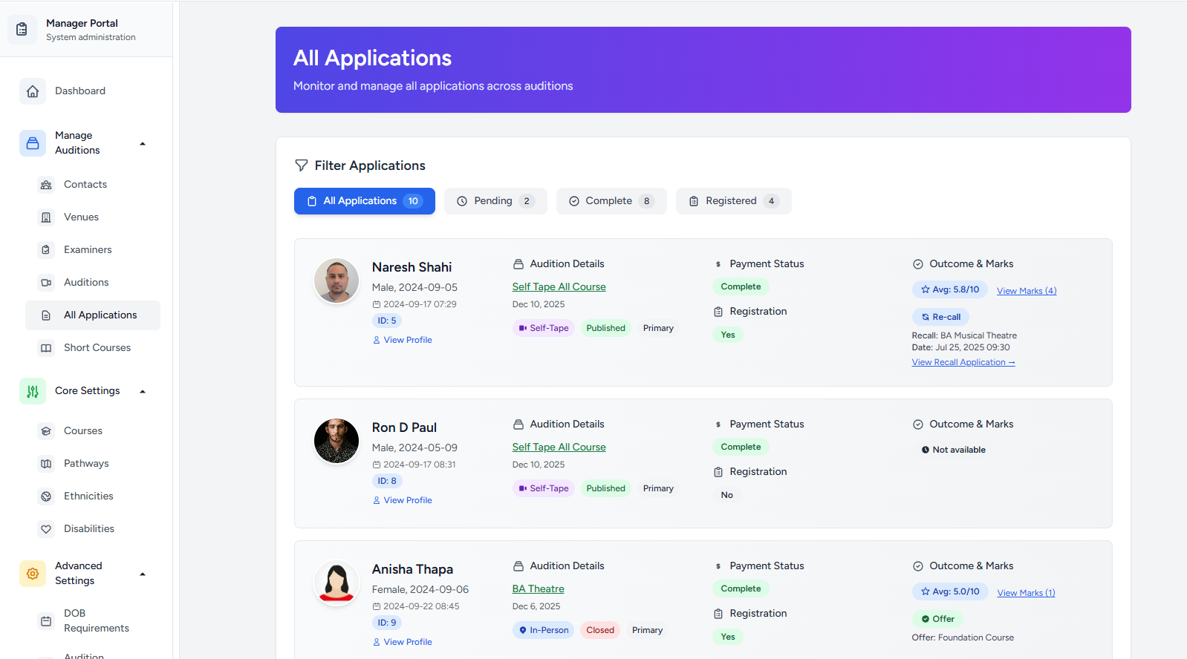
Task: Collapse the Core Settings section
Action: 143,391
